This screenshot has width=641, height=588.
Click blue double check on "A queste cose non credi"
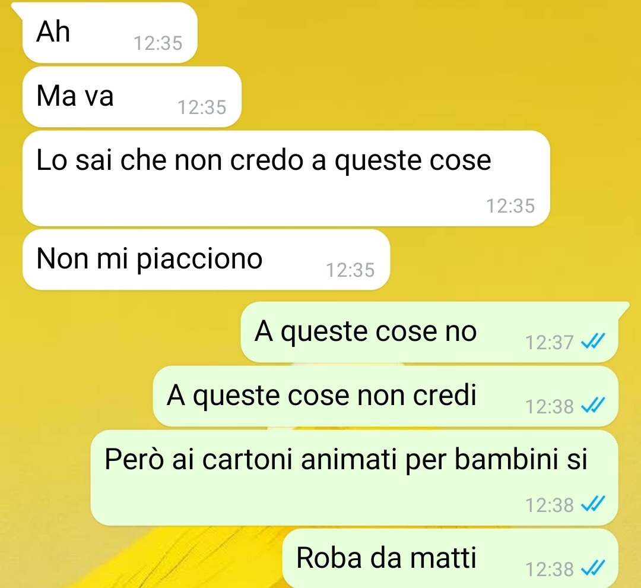click(593, 405)
